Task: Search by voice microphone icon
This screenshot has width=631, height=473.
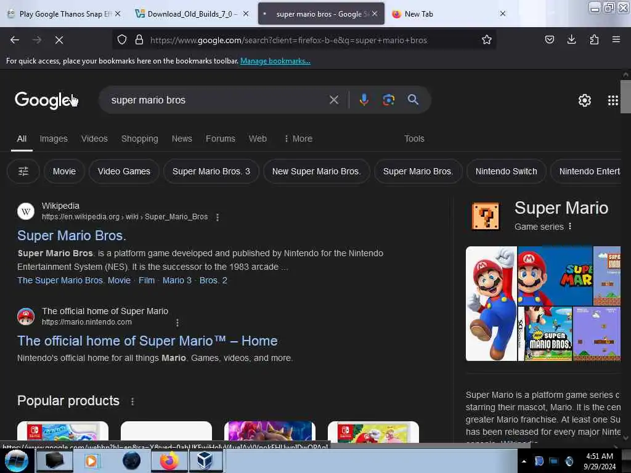Action: pos(364,100)
